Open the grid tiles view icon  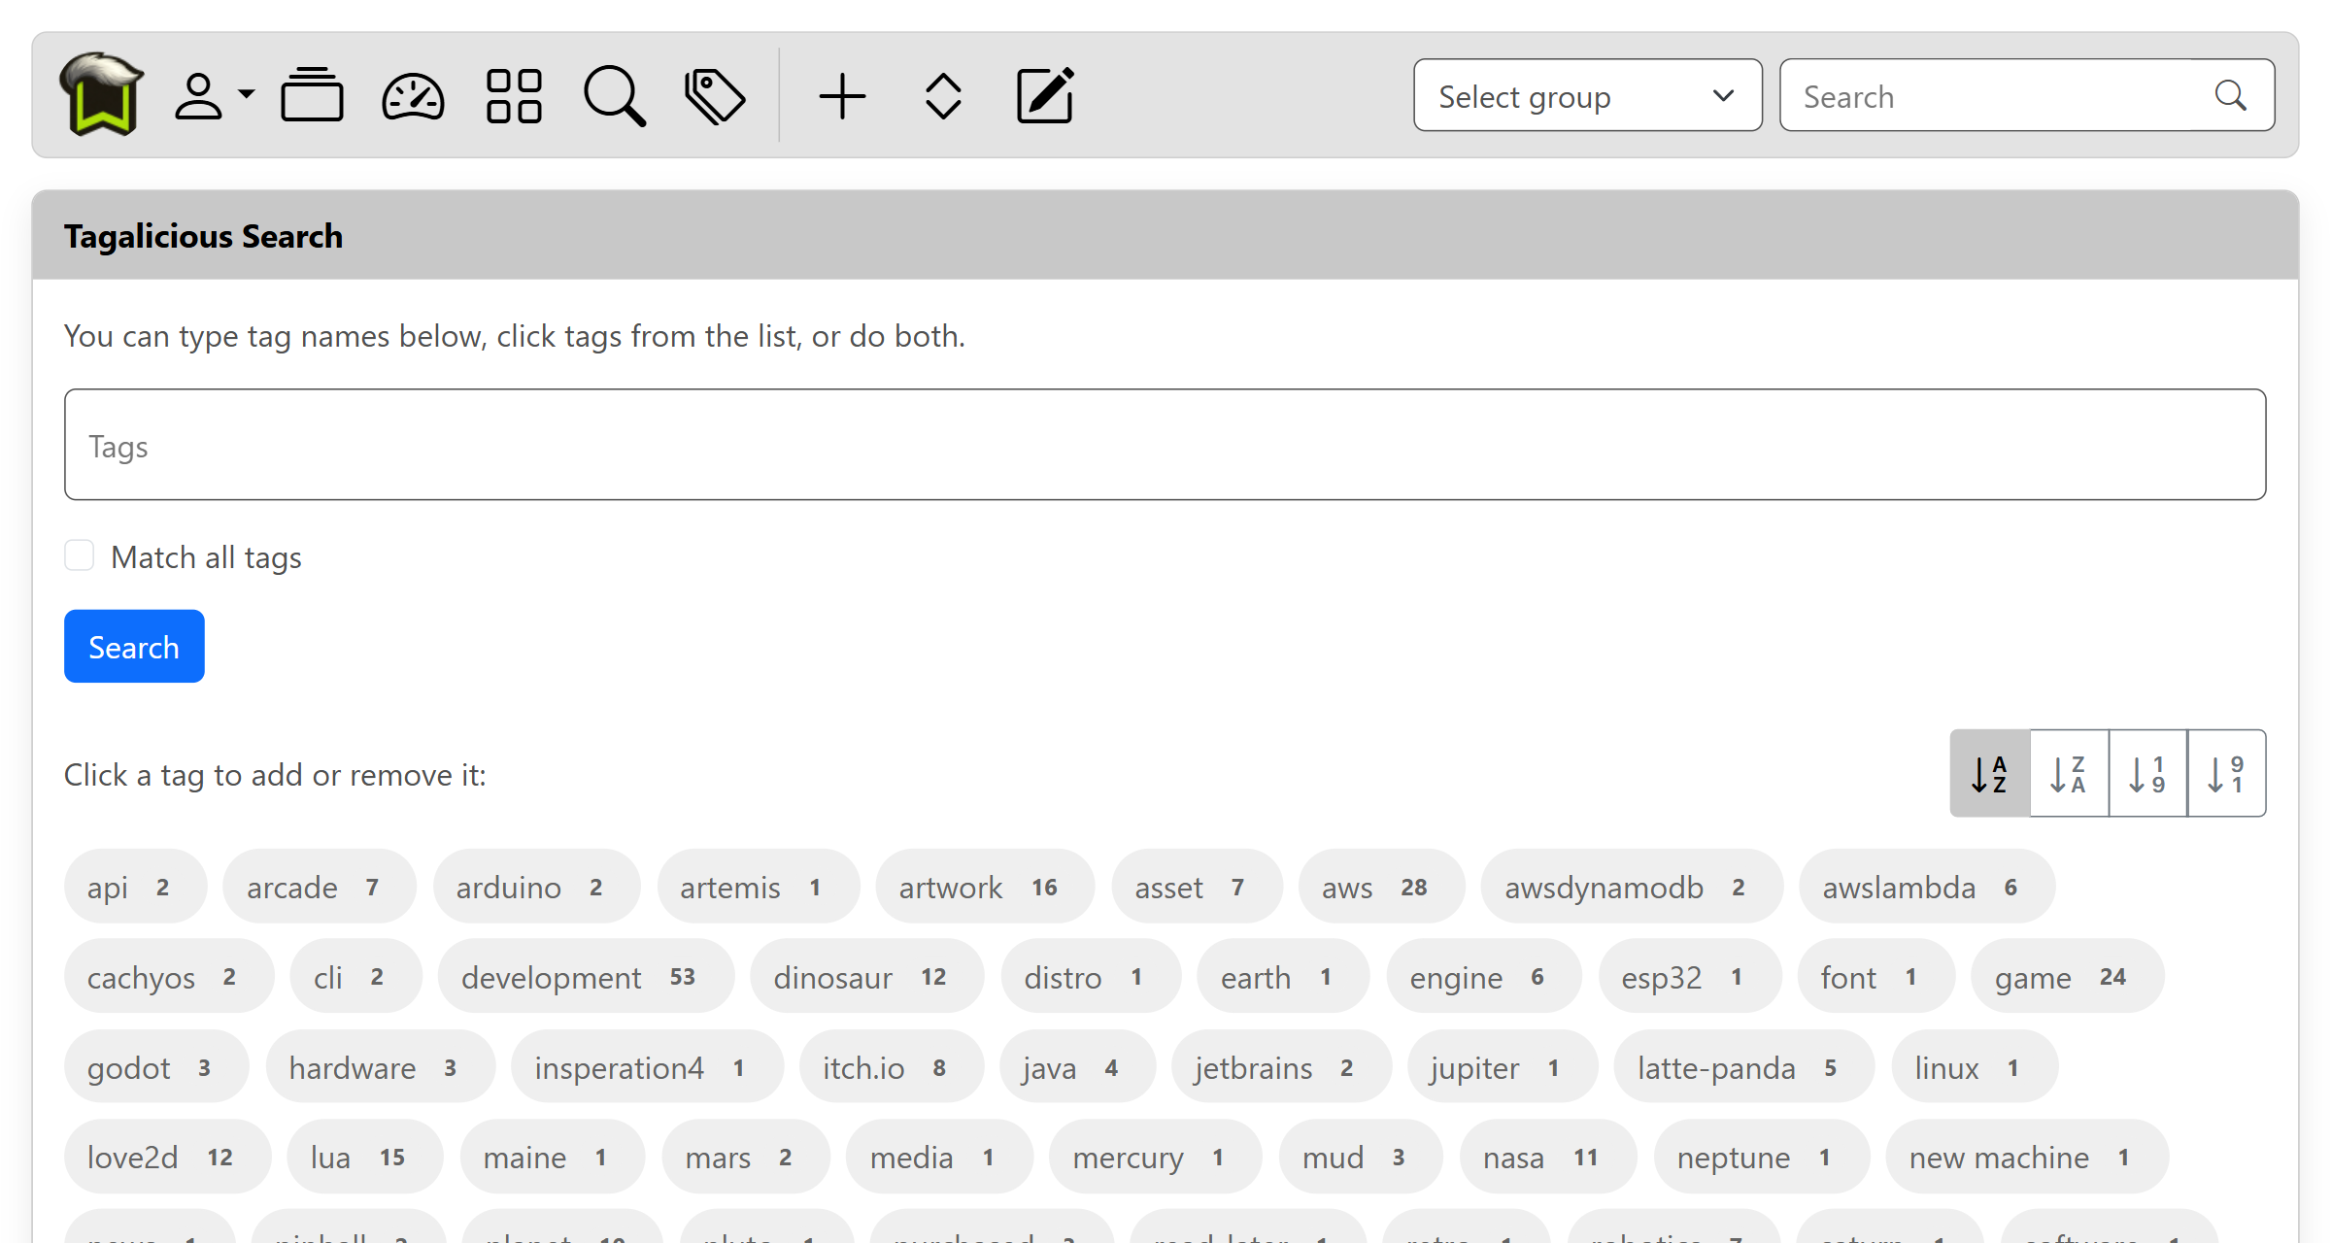point(514,95)
